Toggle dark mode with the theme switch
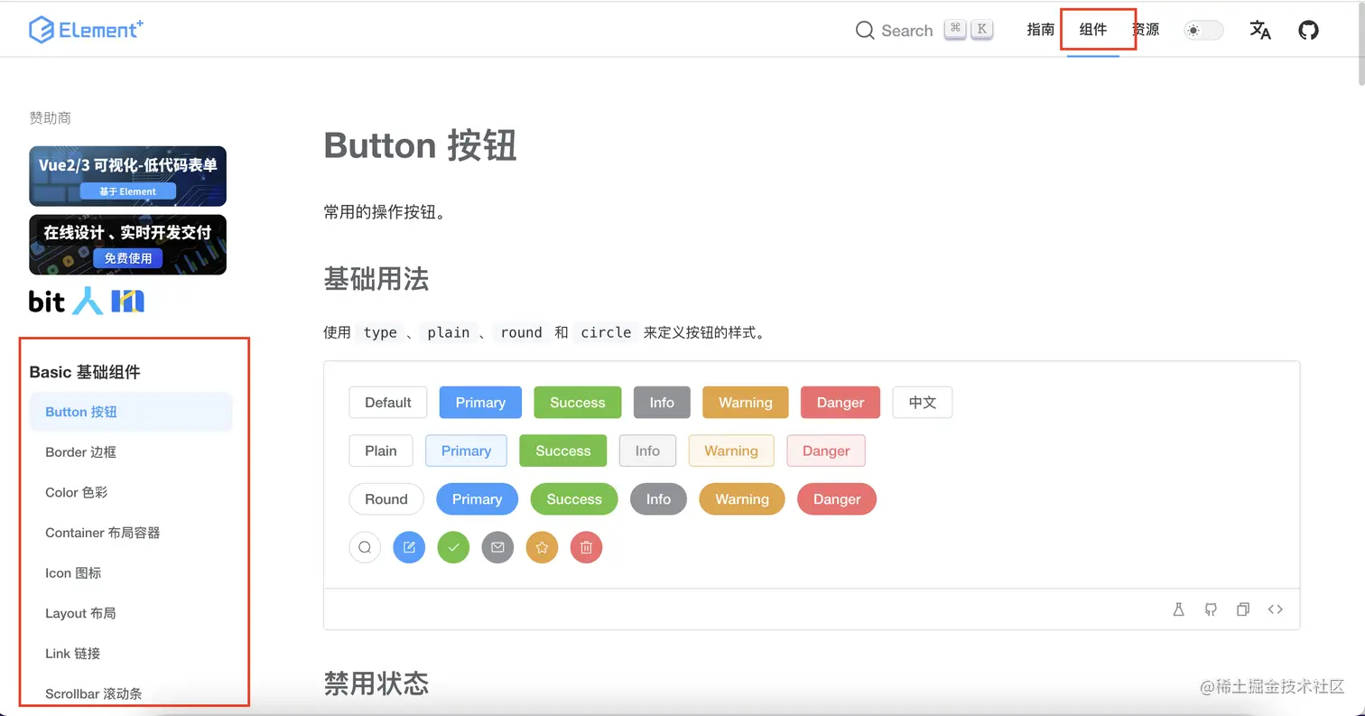Screen dimensions: 1365x716 click(1202, 30)
